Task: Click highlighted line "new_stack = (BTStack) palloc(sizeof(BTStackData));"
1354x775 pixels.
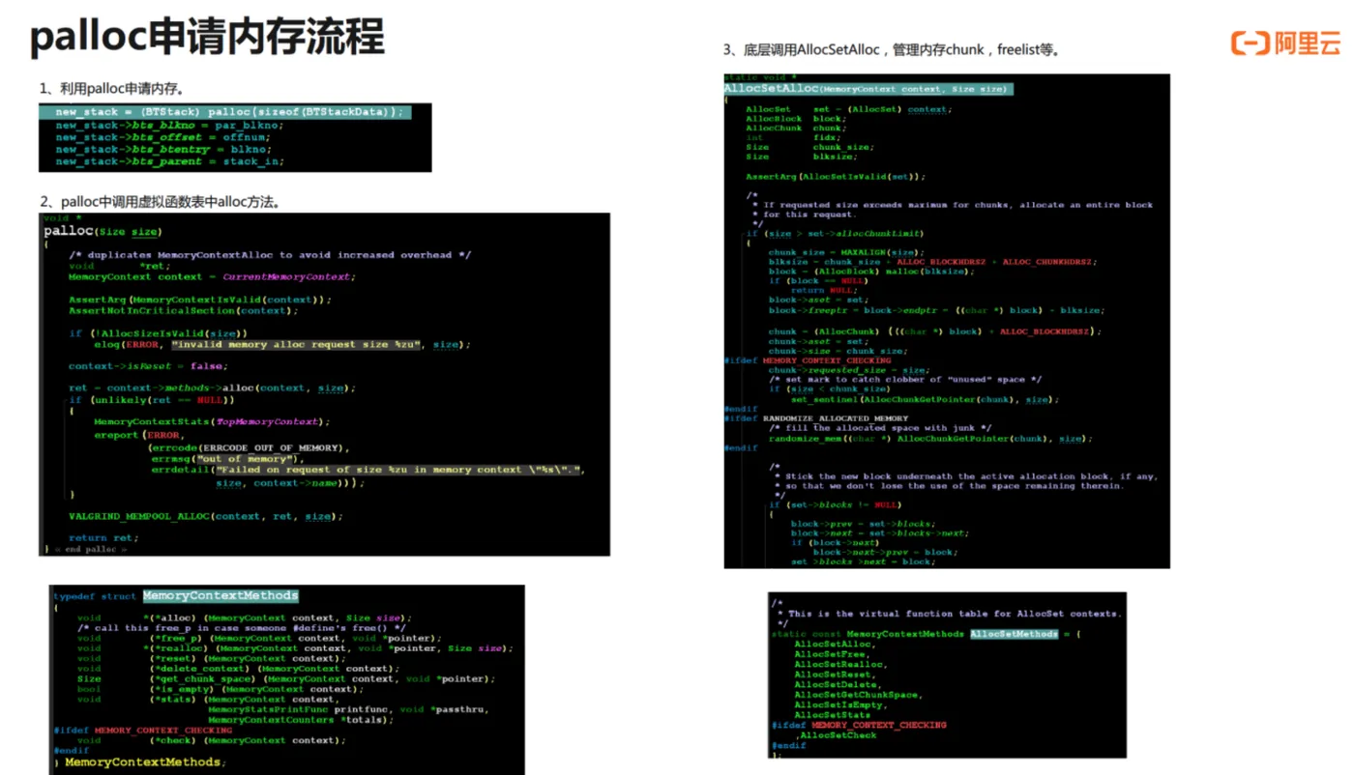Action: 227,112
